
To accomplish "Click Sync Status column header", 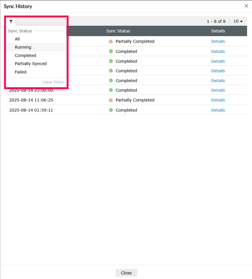I will [118, 31].
